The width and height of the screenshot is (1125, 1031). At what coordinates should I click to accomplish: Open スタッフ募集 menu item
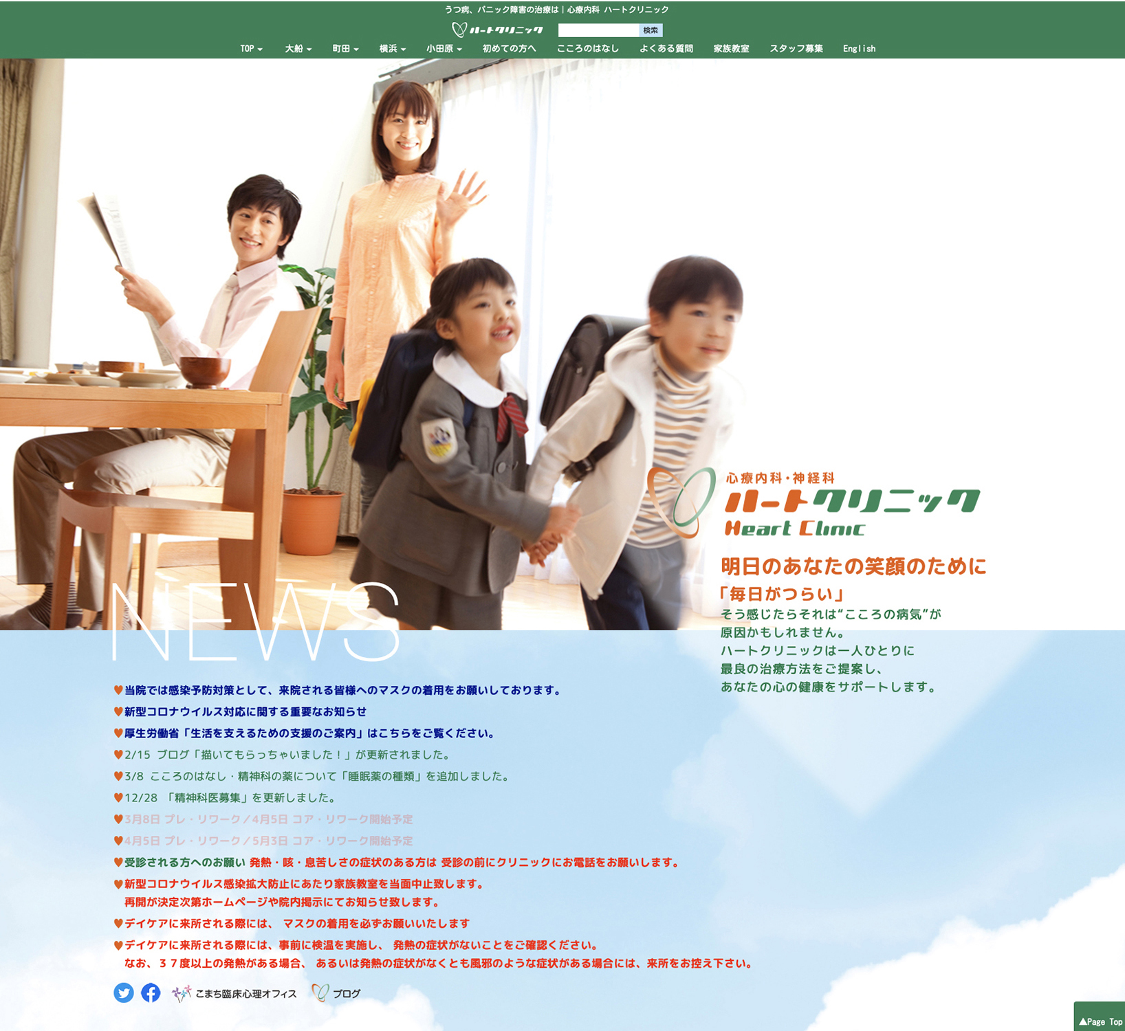point(796,49)
